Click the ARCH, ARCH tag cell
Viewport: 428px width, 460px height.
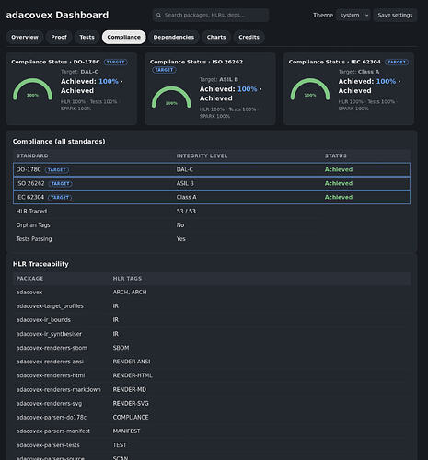click(x=130, y=293)
